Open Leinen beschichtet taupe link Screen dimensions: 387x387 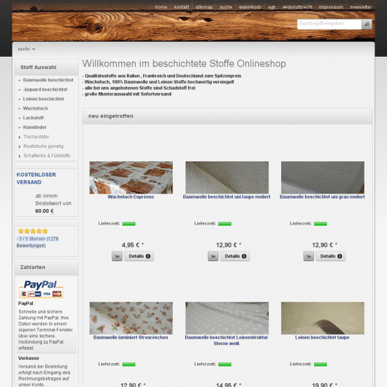322,337
